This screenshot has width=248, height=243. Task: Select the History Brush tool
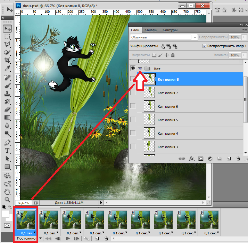pos(7,101)
